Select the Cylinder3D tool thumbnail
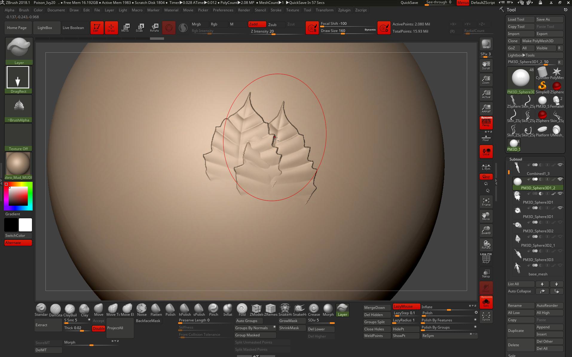 (x=542, y=73)
